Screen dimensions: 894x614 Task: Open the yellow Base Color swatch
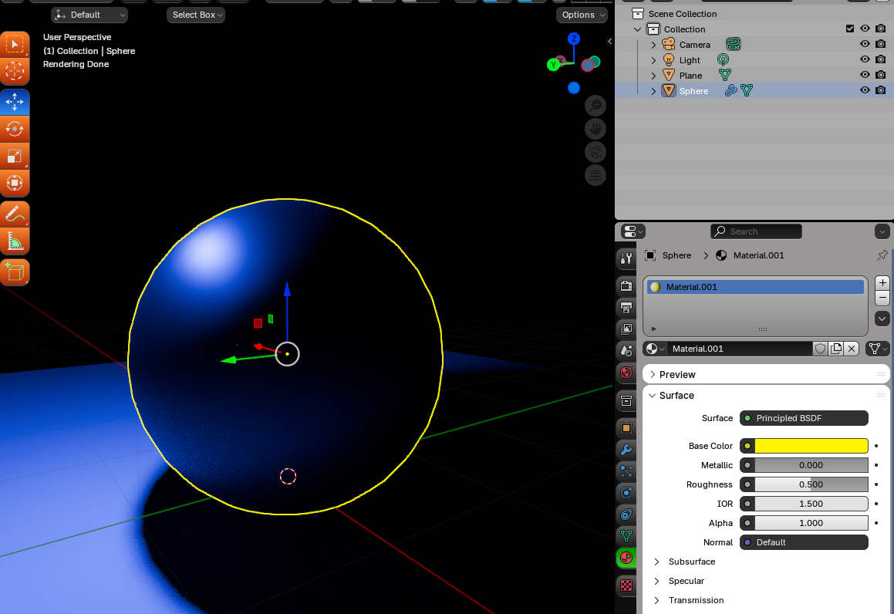811,446
